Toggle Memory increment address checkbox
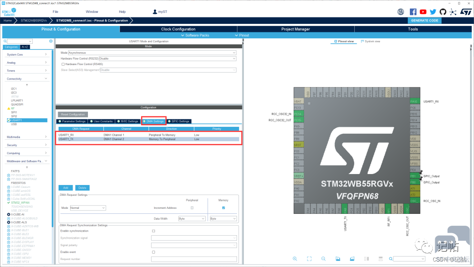 tap(224, 208)
